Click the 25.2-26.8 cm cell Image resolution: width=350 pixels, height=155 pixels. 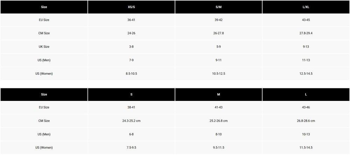[x=218, y=121]
